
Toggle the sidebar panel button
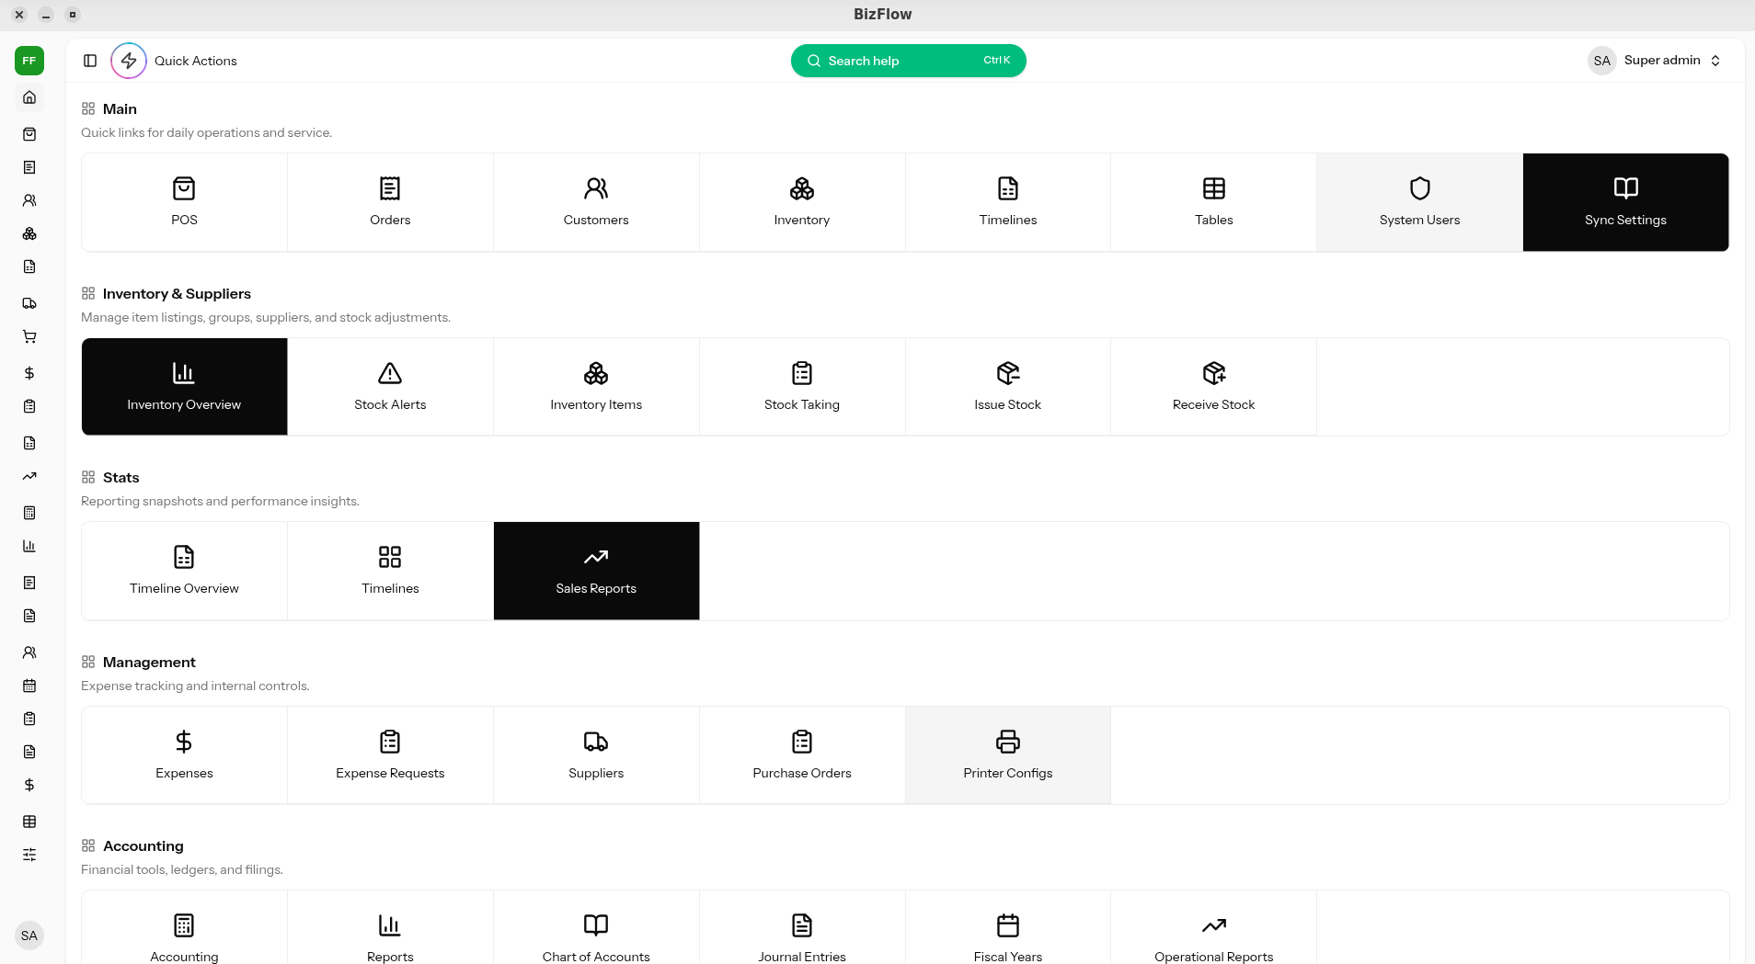point(90,61)
